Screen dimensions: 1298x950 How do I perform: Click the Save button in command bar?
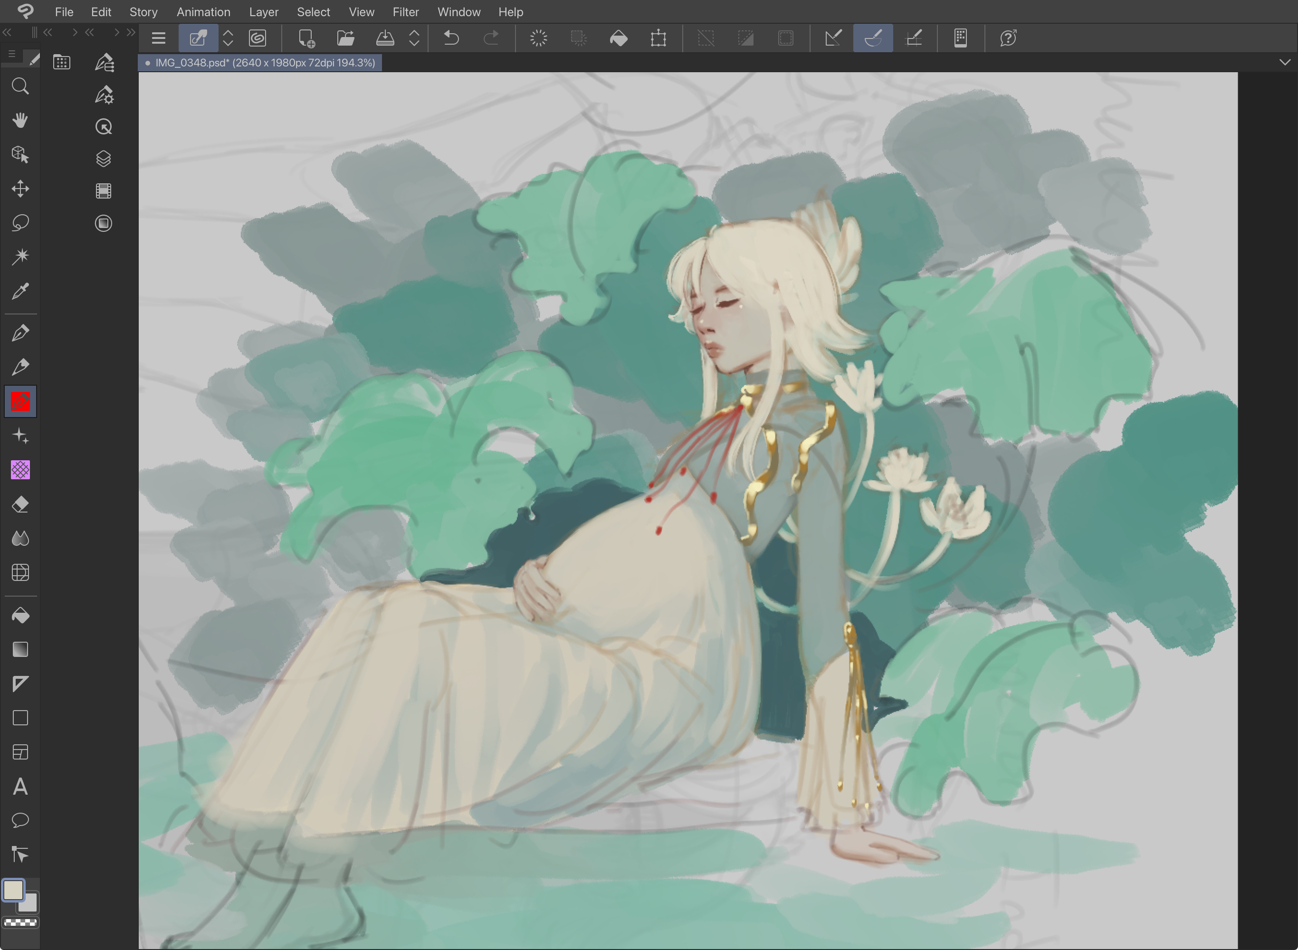tap(385, 38)
